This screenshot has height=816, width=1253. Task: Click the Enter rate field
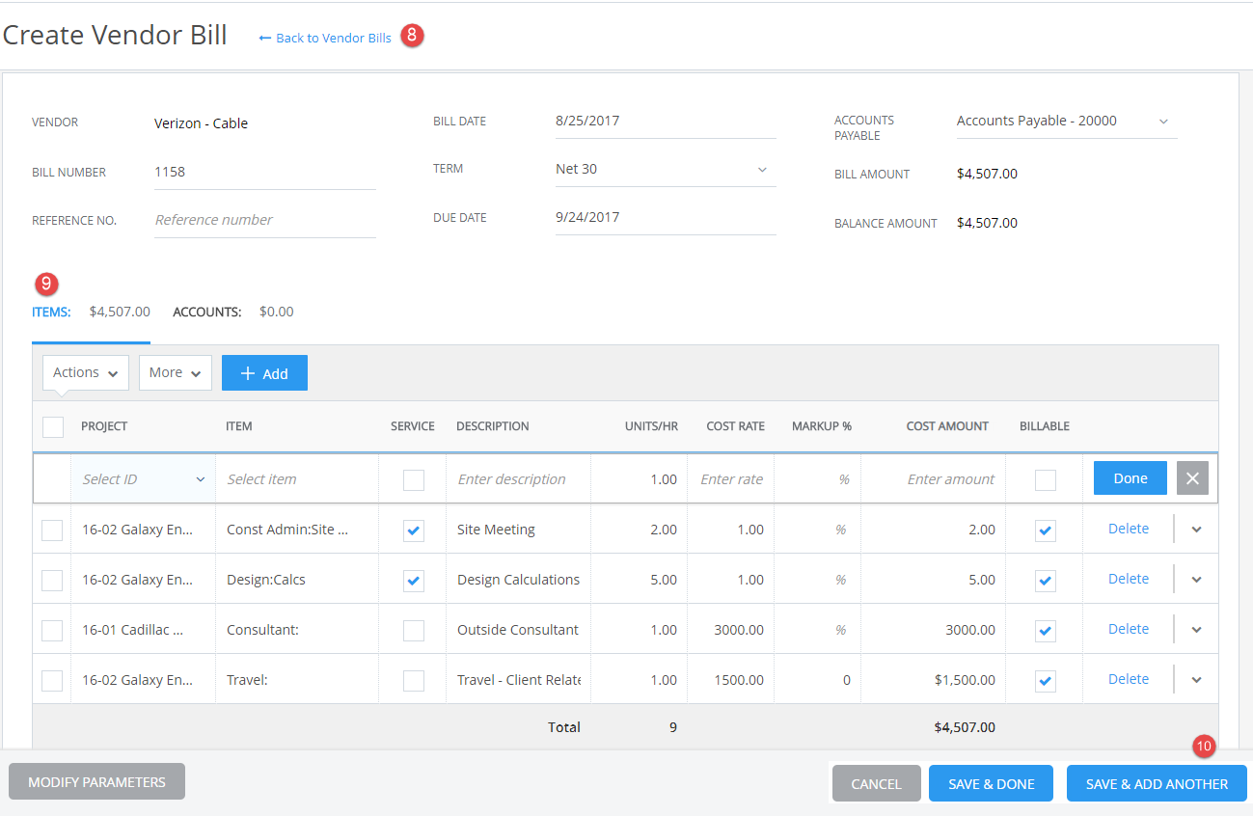[731, 479]
